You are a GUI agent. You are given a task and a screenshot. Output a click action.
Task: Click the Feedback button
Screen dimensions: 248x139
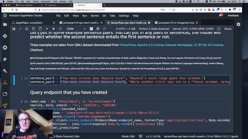pyautogui.click(x=233, y=15)
